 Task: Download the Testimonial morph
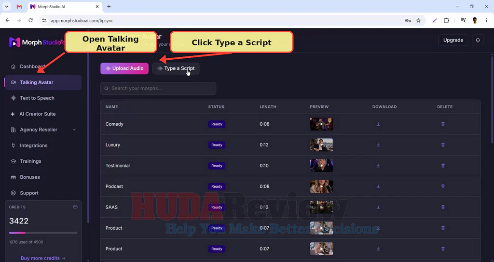[x=378, y=166]
